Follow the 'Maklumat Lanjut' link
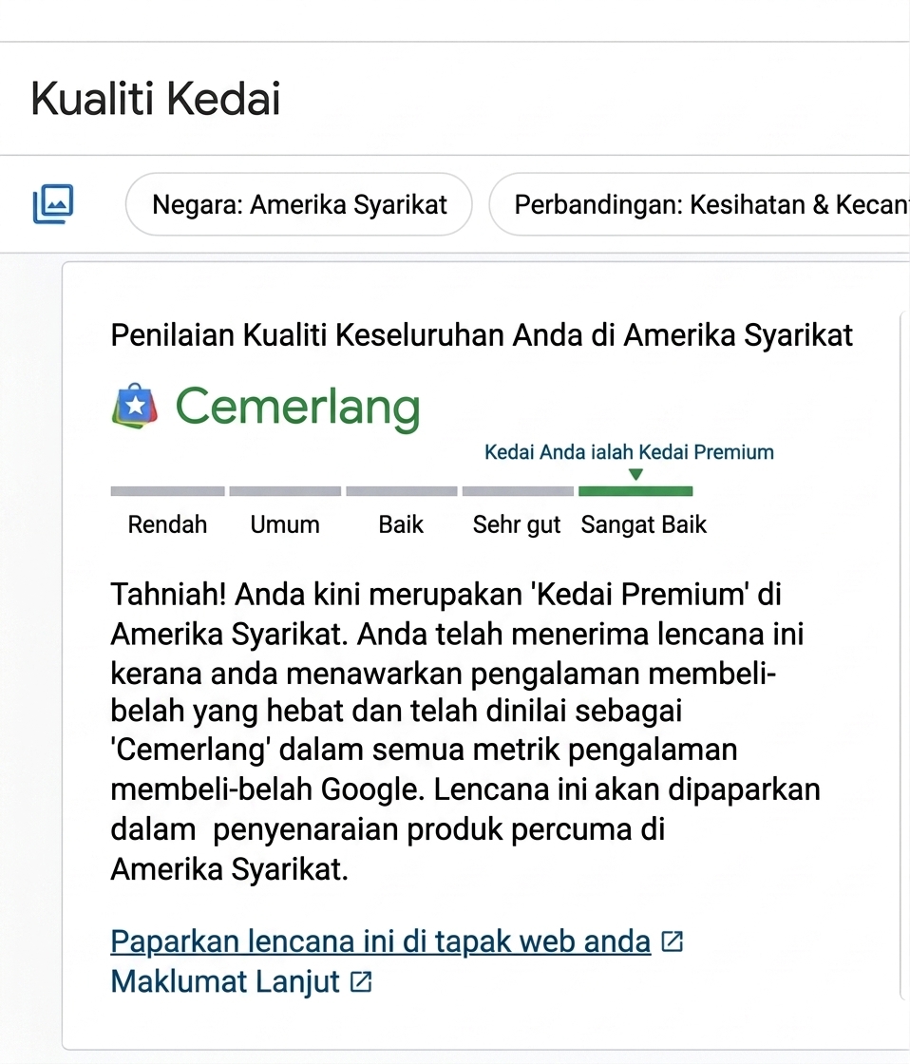The height and width of the screenshot is (1064, 910). [225, 981]
